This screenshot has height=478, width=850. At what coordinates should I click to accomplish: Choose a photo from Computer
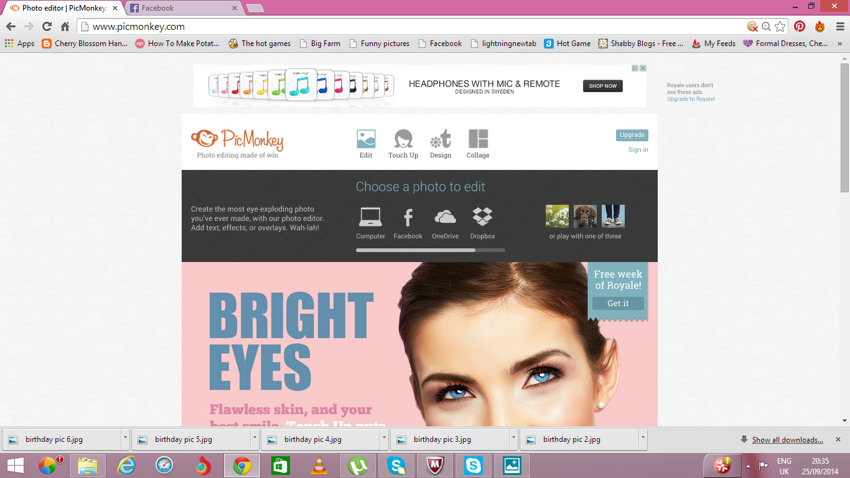(x=370, y=217)
